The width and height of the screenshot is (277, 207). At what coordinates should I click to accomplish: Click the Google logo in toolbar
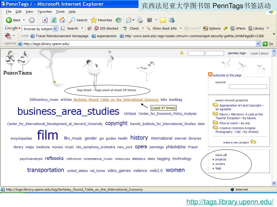(x=11, y=28)
